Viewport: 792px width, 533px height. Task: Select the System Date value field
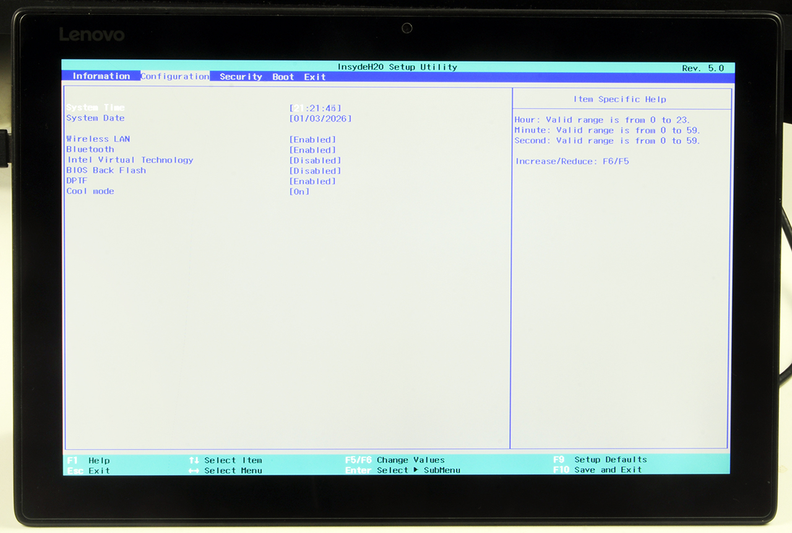tap(321, 118)
